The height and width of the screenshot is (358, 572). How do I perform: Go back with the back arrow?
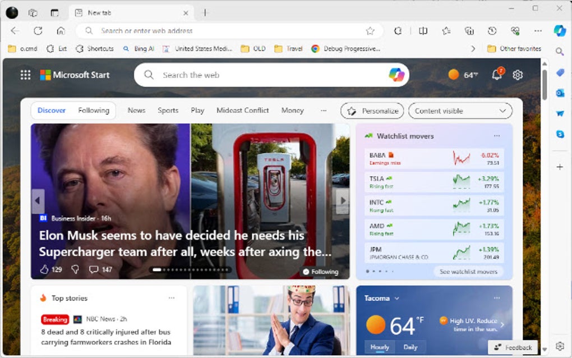click(15, 31)
